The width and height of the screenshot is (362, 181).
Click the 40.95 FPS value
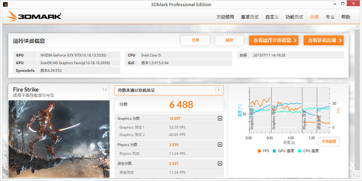click(177, 135)
